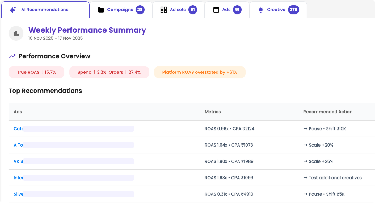
Task: Click the bar chart summary icon
Action: click(x=16, y=33)
